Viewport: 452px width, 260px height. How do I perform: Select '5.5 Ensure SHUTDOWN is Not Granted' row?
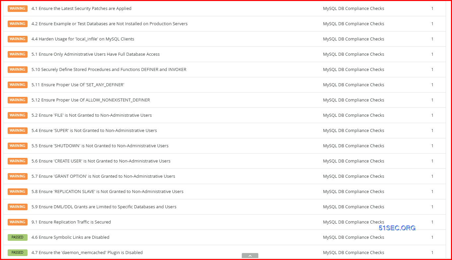click(x=225, y=146)
